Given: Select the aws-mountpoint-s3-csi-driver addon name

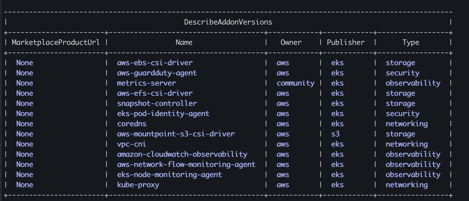Looking at the screenshot, I should [176, 134].
